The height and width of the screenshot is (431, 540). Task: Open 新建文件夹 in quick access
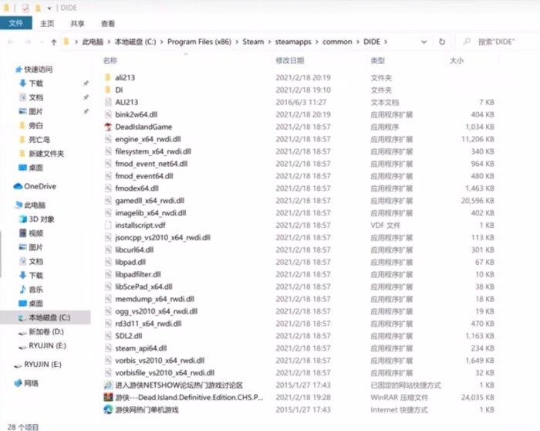pos(46,154)
